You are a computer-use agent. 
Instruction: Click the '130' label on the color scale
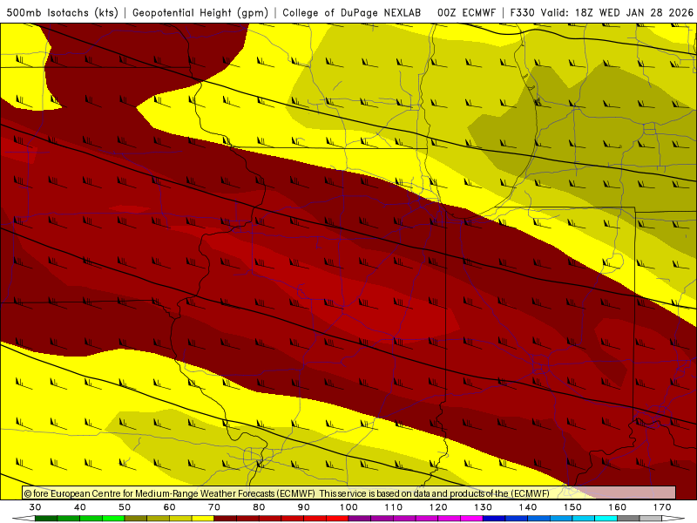[x=483, y=507]
